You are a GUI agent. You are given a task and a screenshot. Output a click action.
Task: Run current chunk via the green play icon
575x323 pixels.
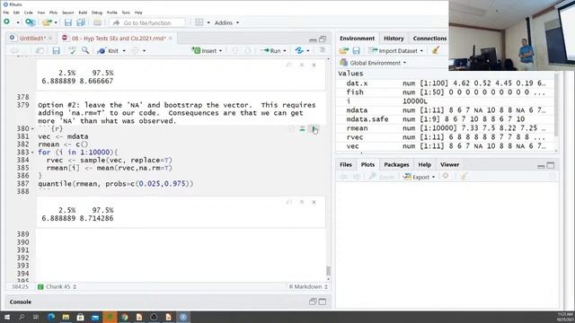[314, 128]
